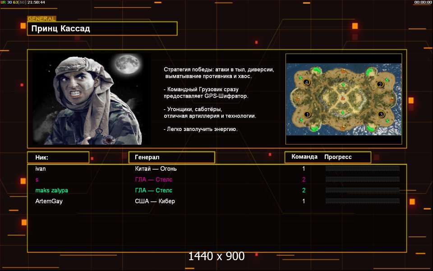The height and width of the screenshot is (271, 433).
Task: Click start position 3 marker on minimap
Action: (381, 115)
